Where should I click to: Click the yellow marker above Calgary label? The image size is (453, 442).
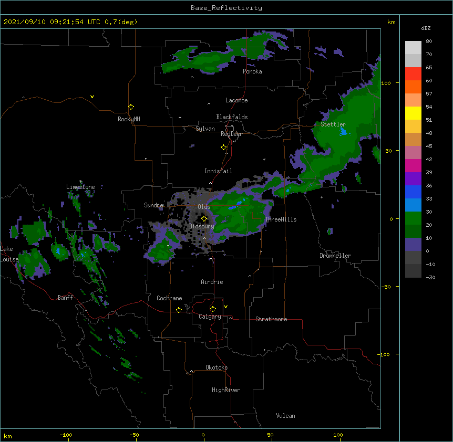click(213, 309)
